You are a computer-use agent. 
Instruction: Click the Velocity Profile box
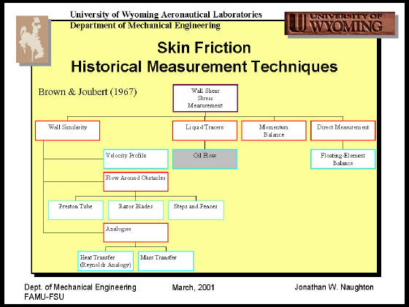click(x=136, y=159)
